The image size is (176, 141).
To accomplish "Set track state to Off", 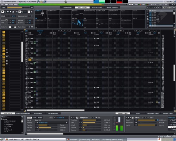I will pyautogui.click(x=35, y=117).
